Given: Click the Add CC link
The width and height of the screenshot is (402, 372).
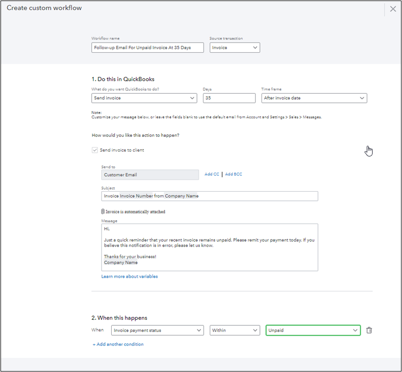Looking at the screenshot, I should tap(212, 174).
